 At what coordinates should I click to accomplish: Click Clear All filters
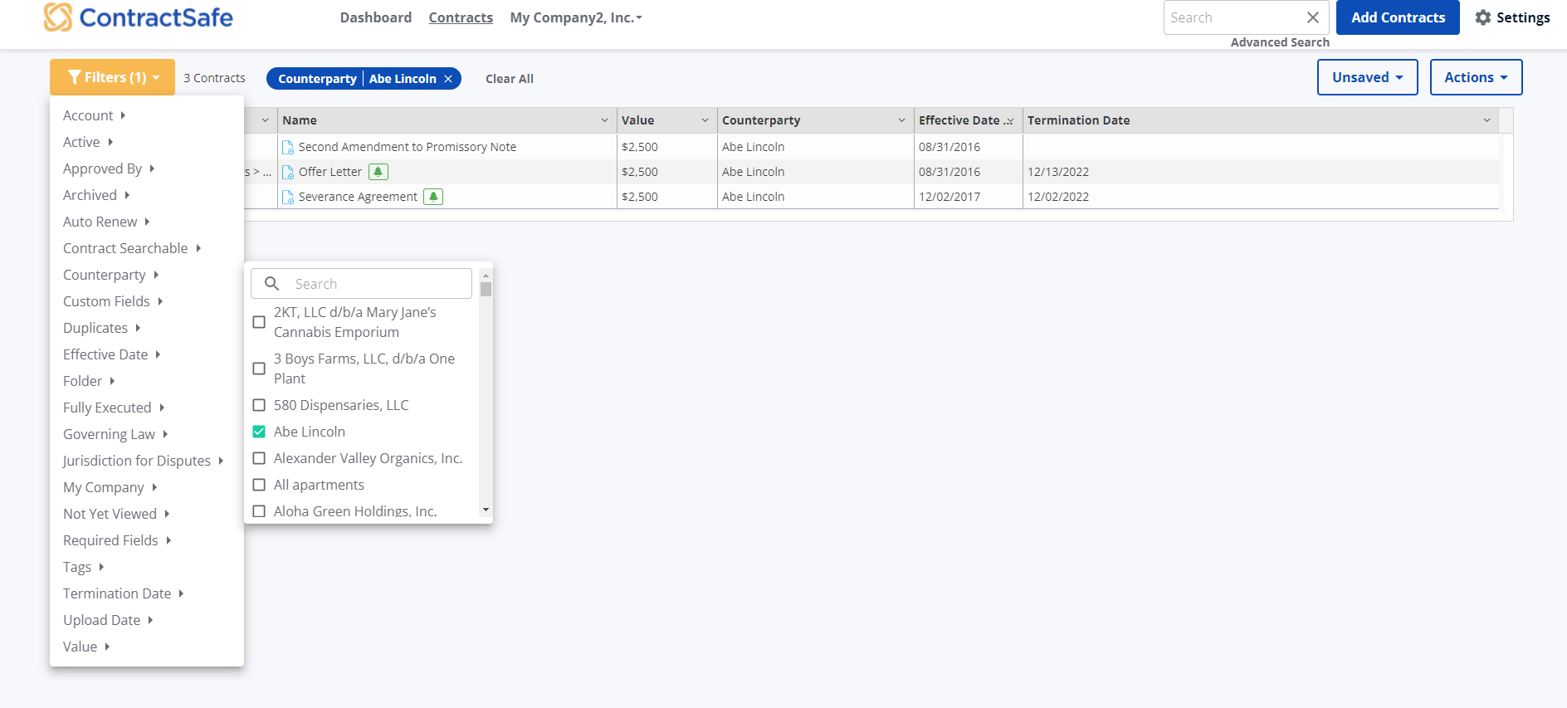(x=510, y=79)
